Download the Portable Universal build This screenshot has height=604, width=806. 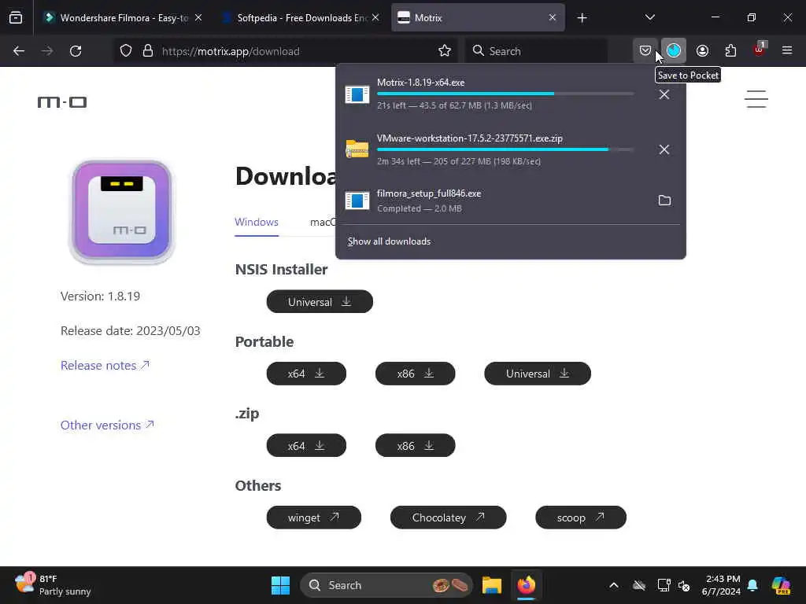pyautogui.click(x=537, y=374)
